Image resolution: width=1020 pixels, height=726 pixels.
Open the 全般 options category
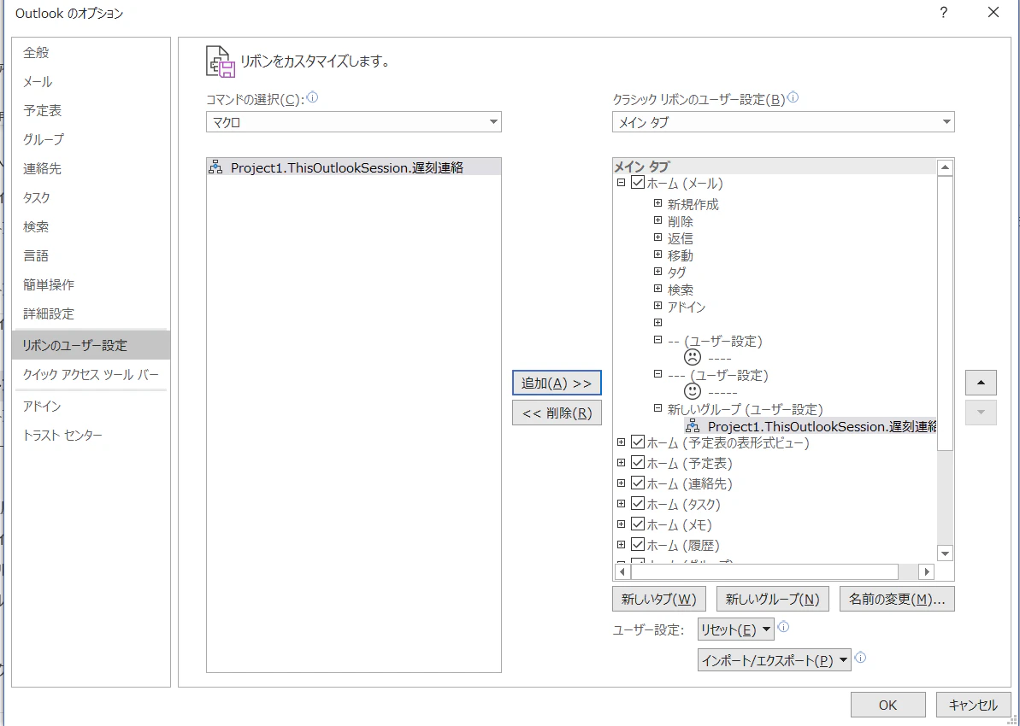click(91, 53)
